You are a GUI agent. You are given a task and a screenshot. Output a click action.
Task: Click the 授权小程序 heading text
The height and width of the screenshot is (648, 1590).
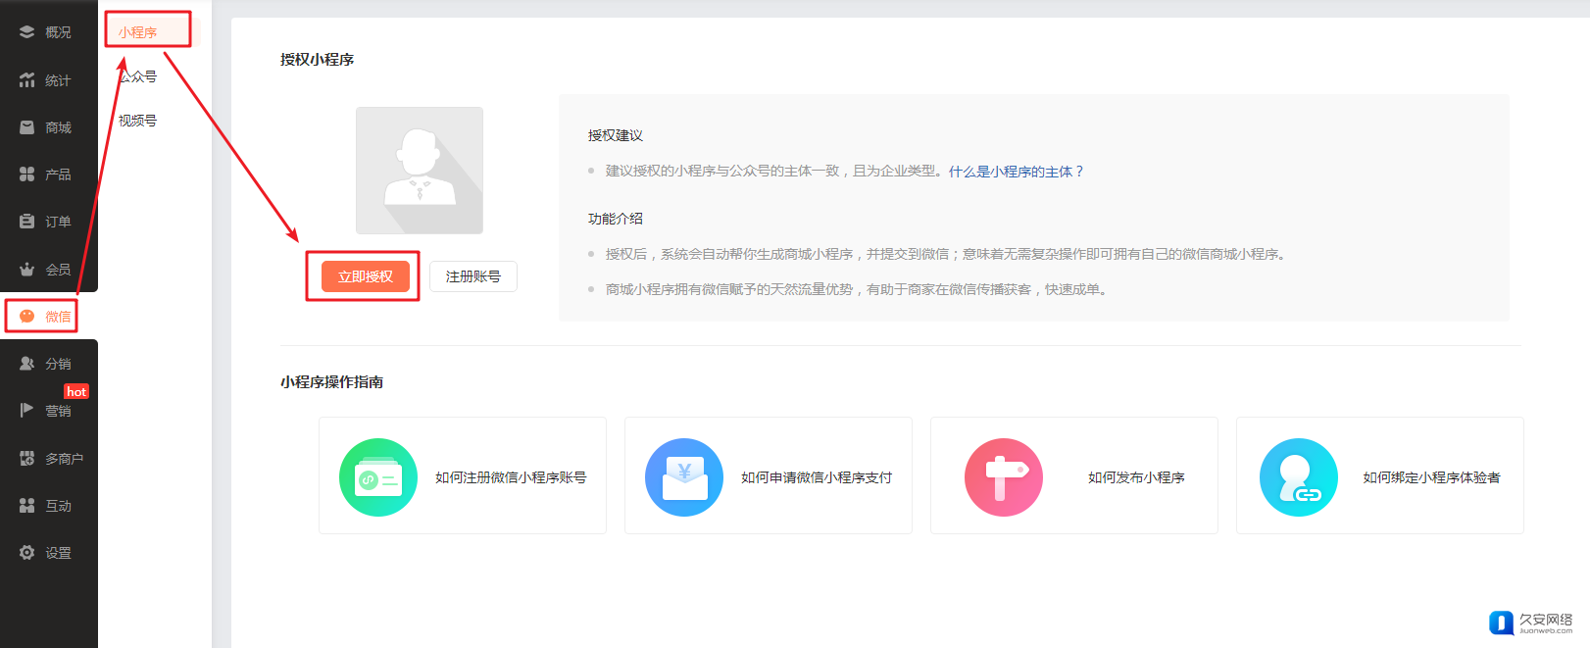point(317,60)
